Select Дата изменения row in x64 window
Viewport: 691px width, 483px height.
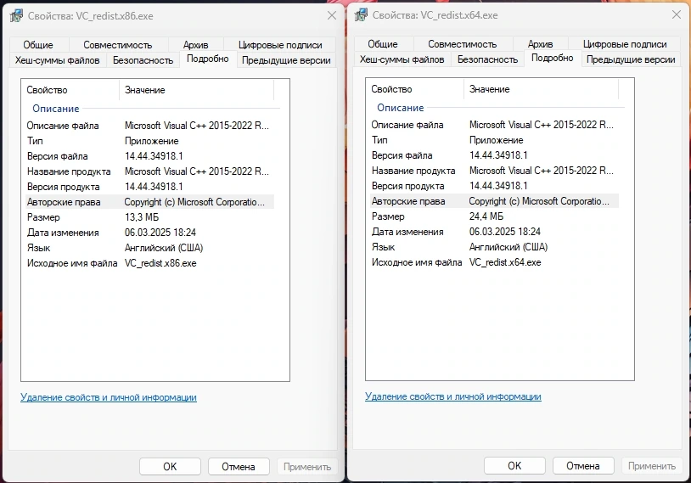click(494, 232)
